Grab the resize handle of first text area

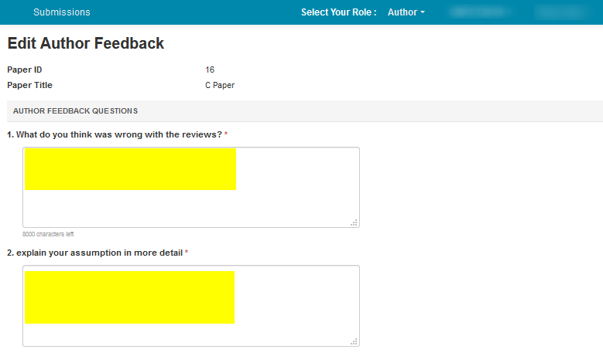point(354,222)
